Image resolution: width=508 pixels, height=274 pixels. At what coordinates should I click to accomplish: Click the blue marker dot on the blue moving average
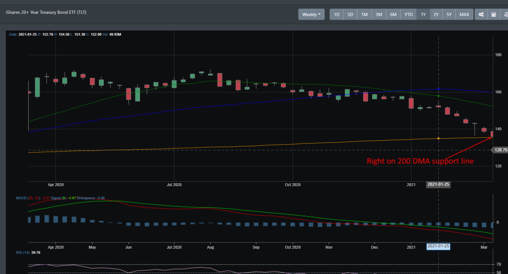439,89
